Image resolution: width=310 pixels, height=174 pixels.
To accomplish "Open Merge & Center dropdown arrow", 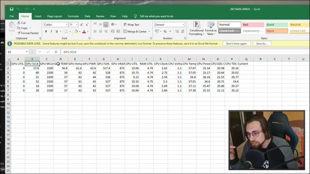I will point(149,31).
